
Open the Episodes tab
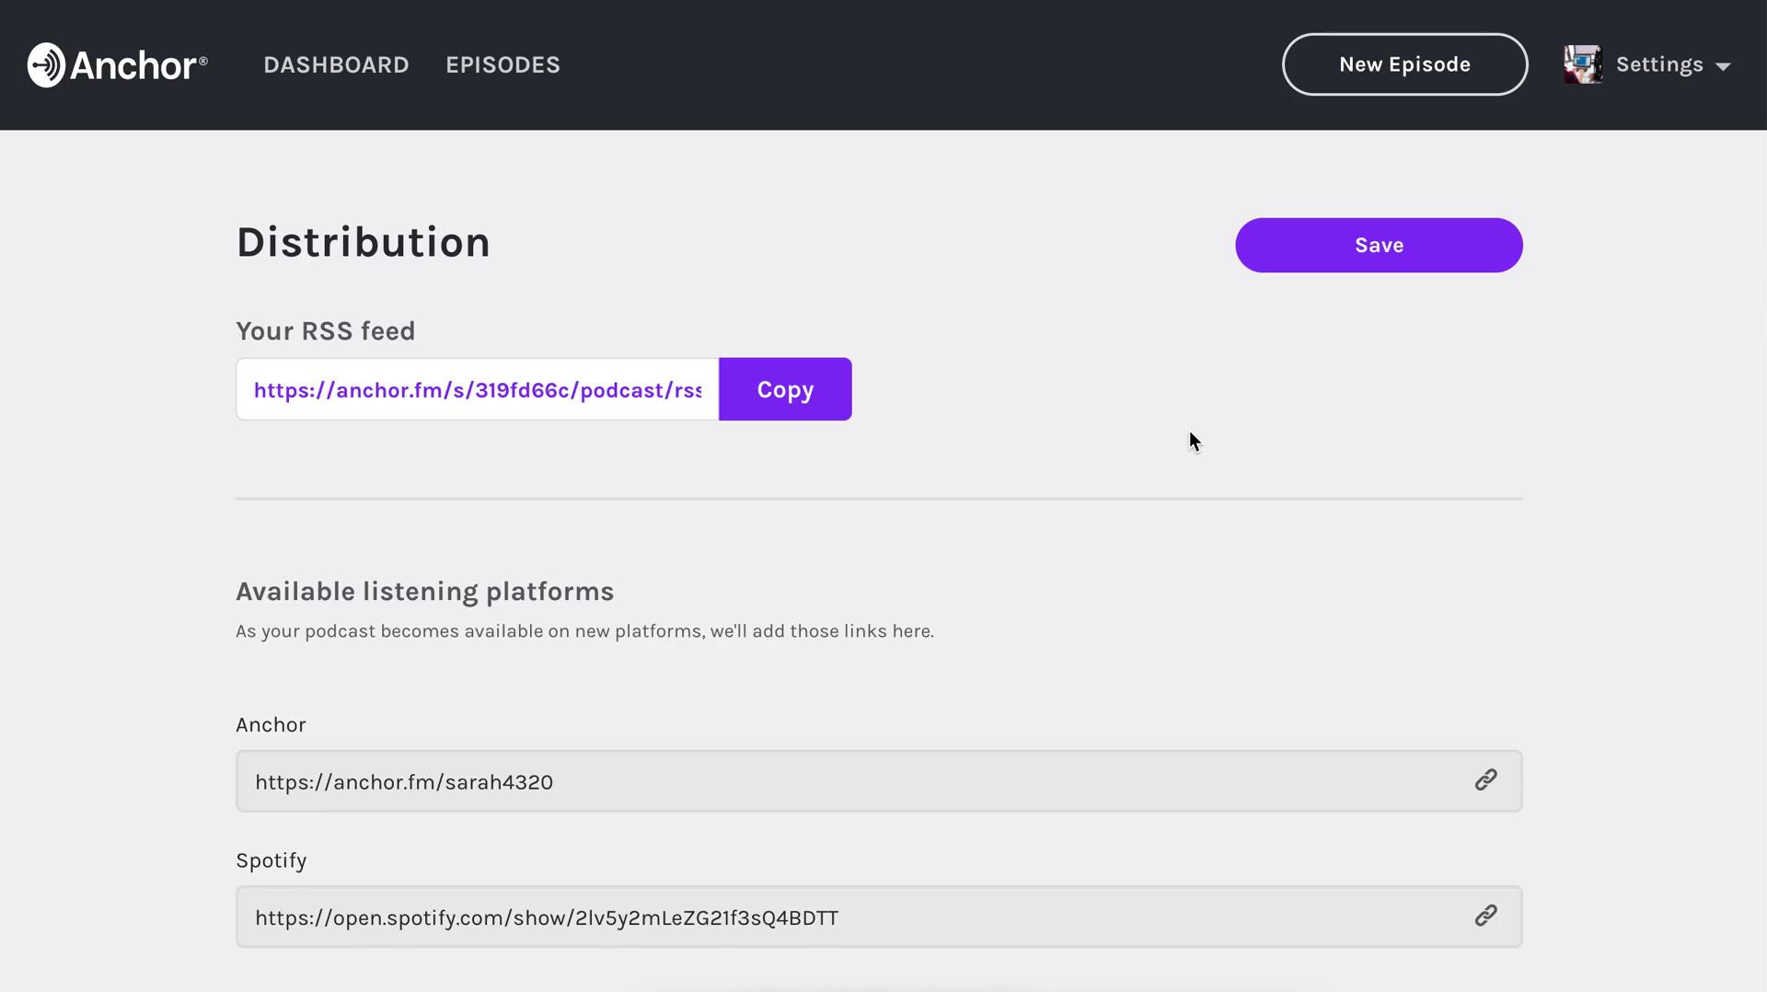tap(502, 64)
